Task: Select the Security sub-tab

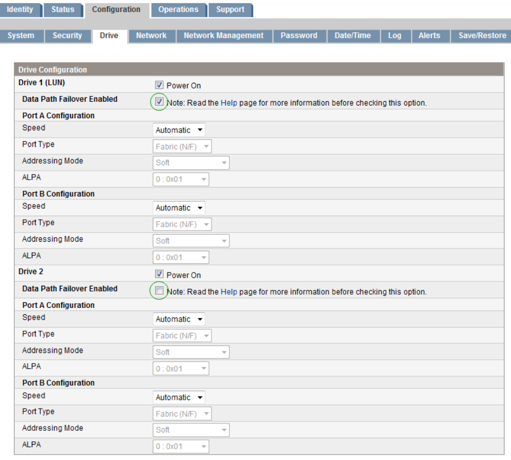Action: tap(67, 36)
